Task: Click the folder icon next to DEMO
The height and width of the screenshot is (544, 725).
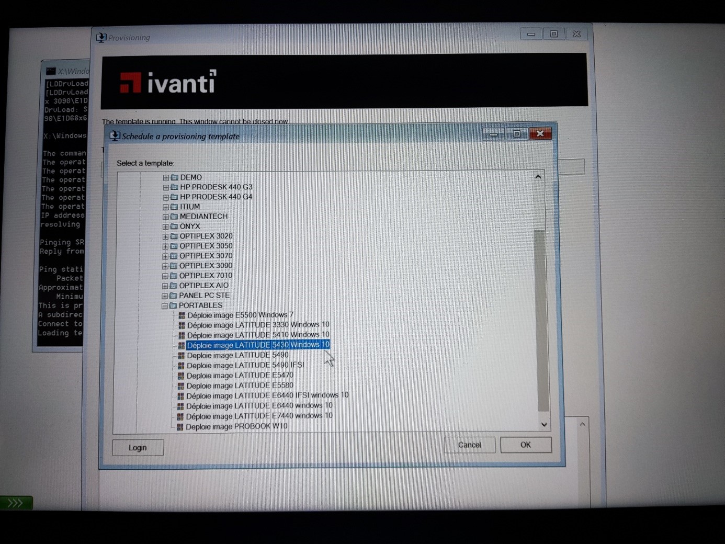Action: pyautogui.click(x=175, y=177)
